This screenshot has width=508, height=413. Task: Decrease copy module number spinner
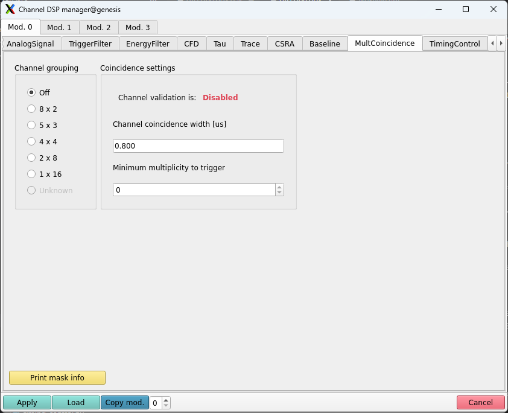coord(166,405)
